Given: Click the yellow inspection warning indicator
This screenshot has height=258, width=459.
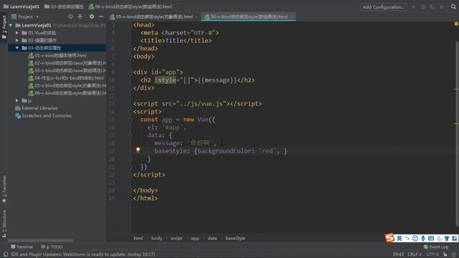Looking at the screenshot, I should coord(456,24).
